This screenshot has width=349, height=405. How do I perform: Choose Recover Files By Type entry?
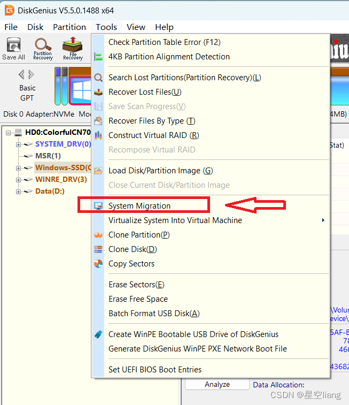(211, 121)
